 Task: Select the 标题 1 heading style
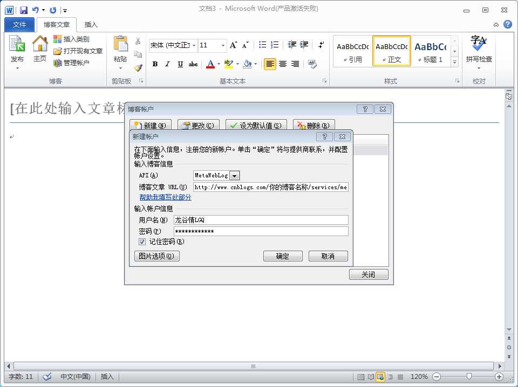[431, 51]
